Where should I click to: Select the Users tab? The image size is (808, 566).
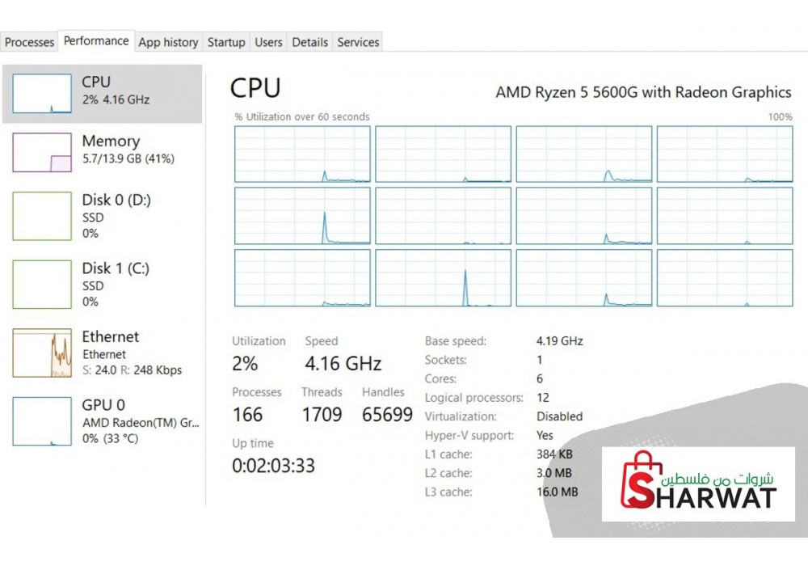tap(268, 42)
